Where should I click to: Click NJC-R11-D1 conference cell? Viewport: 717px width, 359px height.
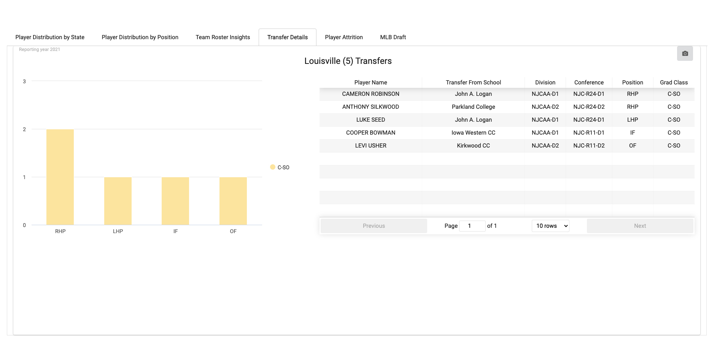click(x=589, y=133)
